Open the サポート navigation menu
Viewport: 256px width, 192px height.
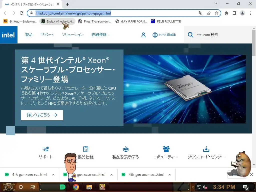[x=47, y=35]
